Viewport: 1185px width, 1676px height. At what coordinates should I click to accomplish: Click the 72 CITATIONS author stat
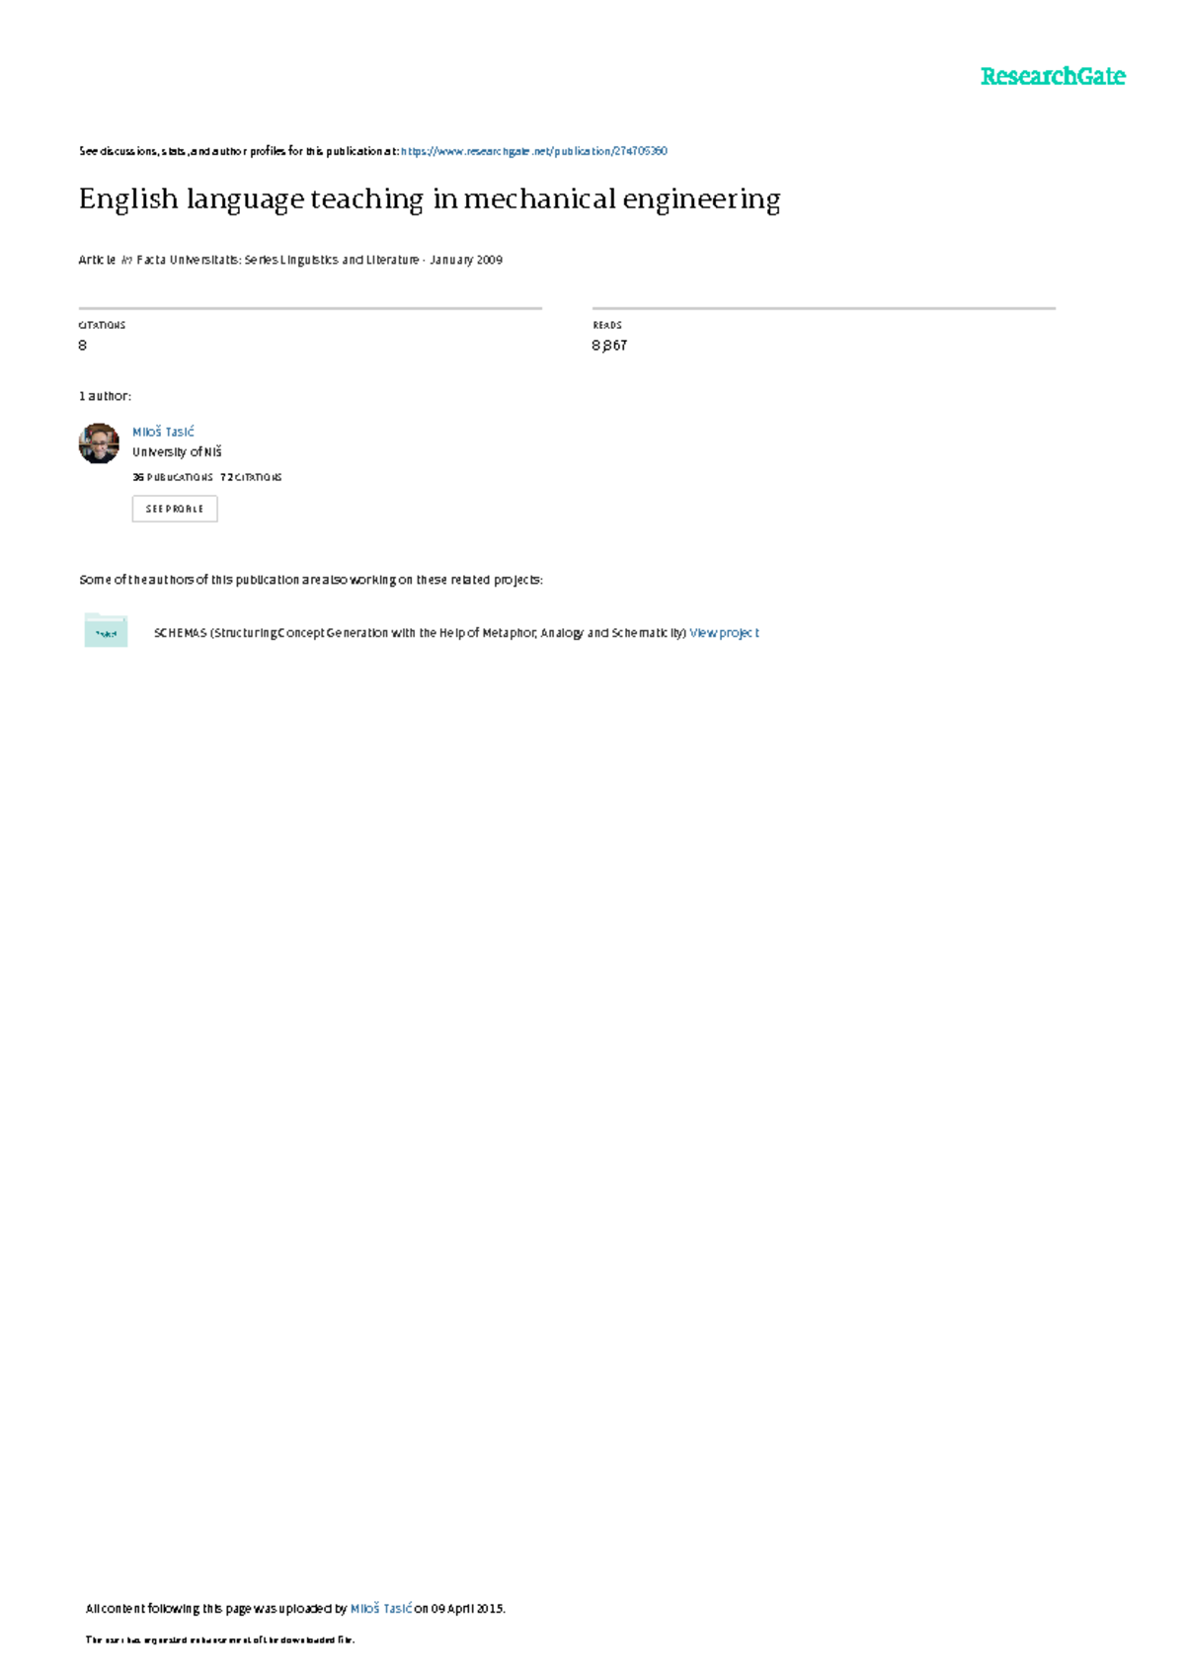[x=251, y=477]
